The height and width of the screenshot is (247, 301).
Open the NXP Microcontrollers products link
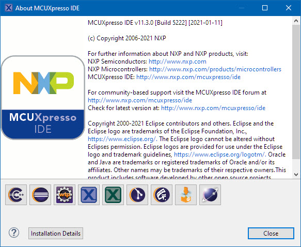click(x=215, y=69)
